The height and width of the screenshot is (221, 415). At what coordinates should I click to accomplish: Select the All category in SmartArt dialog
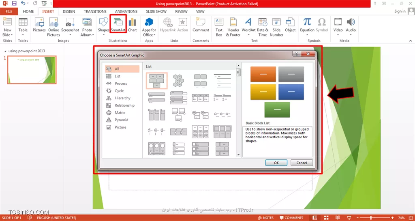122,69
